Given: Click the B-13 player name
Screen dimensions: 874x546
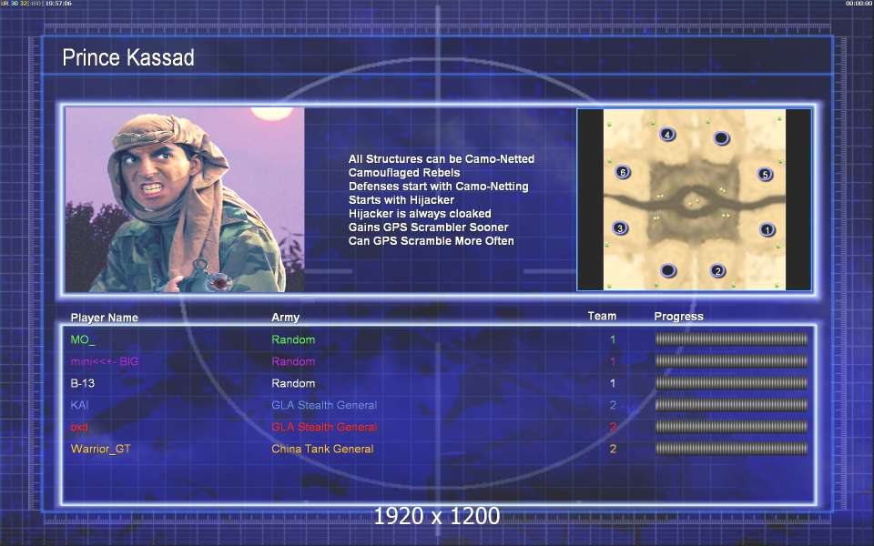Looking at the screenshot, I should click(x=83, y=383).
